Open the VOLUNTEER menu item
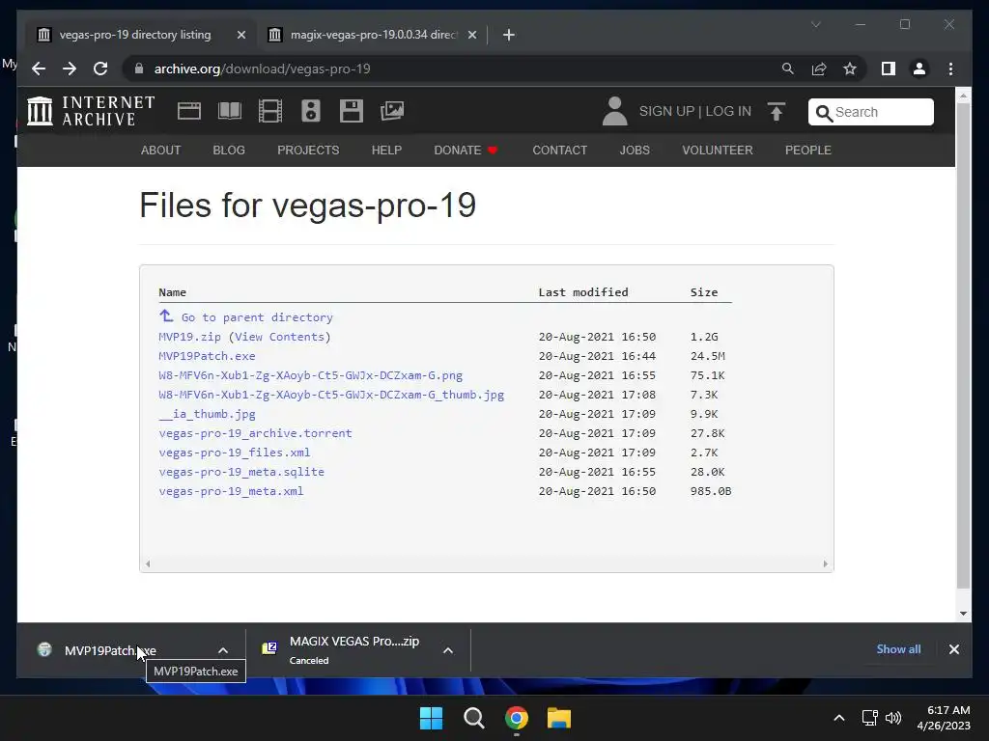 718,150
